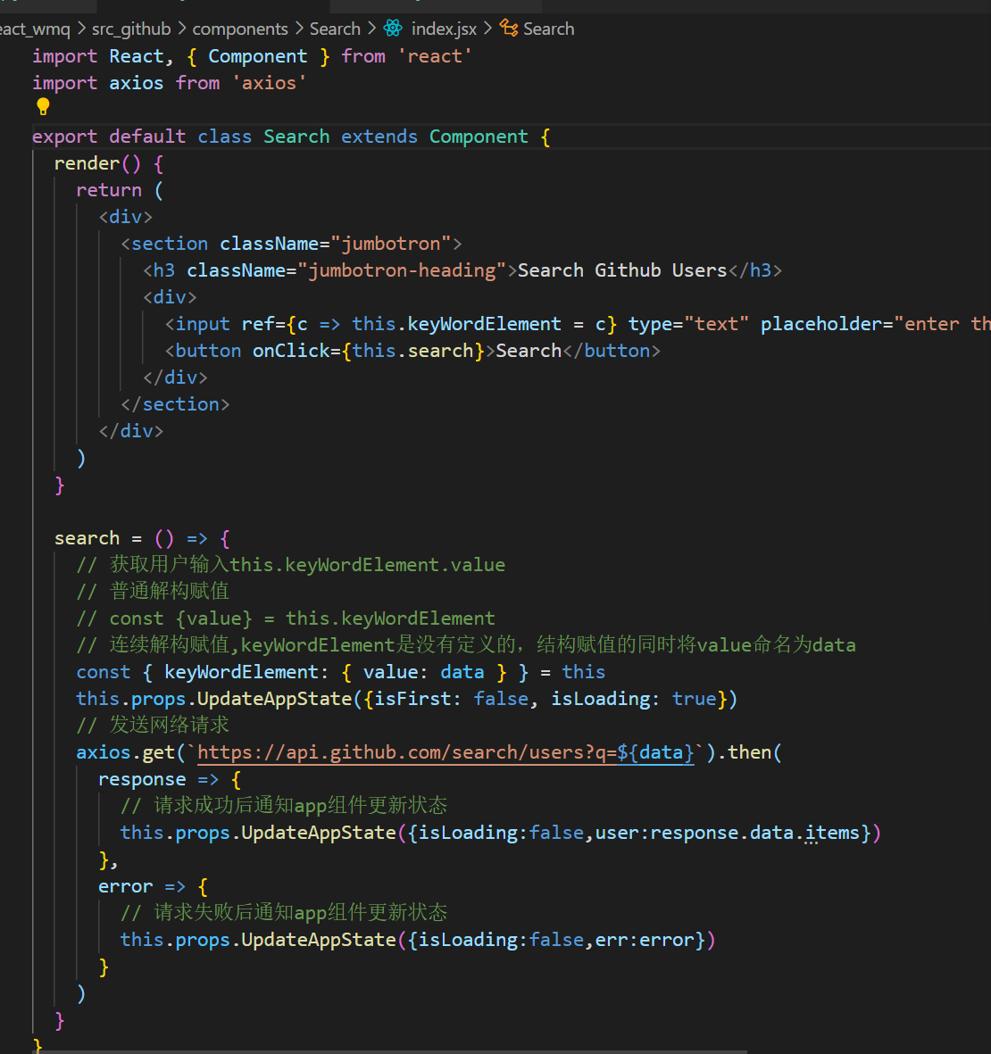The width and height of the screenshot is (991, 1054).
Task: Click the Search class symbol breadcrumb label
Action: [x=548, y=29]
